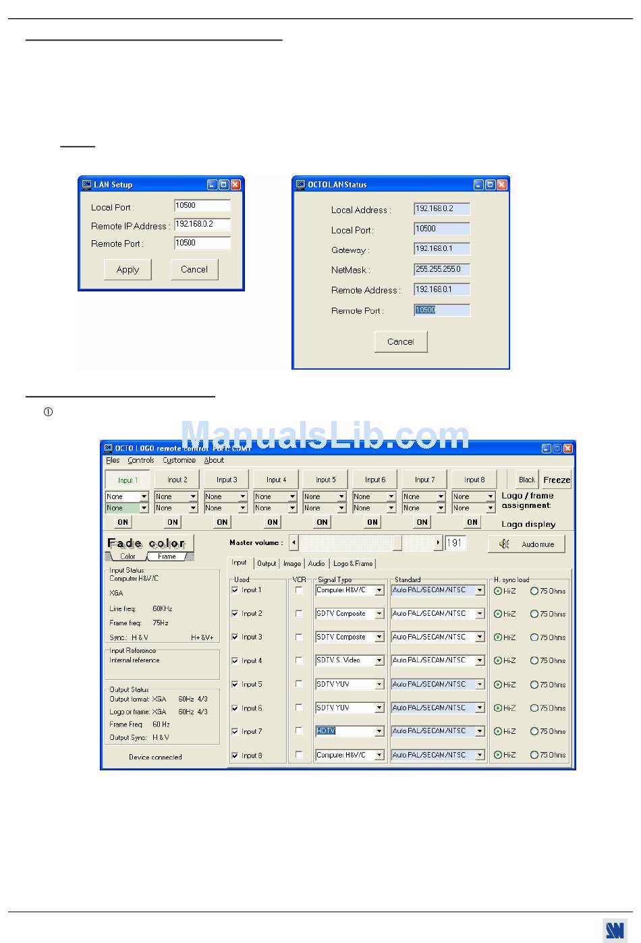This screenshot has width=641, height=943.
Task: Click the Freeze button
Action: 557,480
